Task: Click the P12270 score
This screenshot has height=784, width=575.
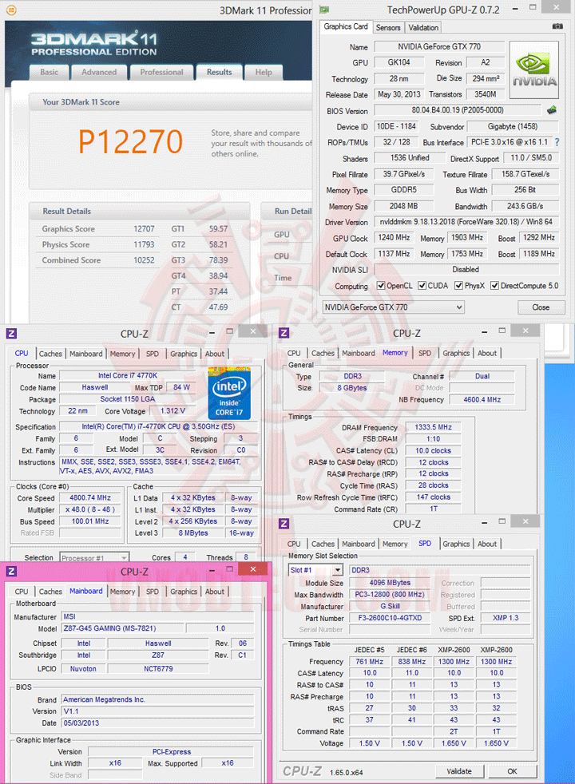Action: pos(130,141)
